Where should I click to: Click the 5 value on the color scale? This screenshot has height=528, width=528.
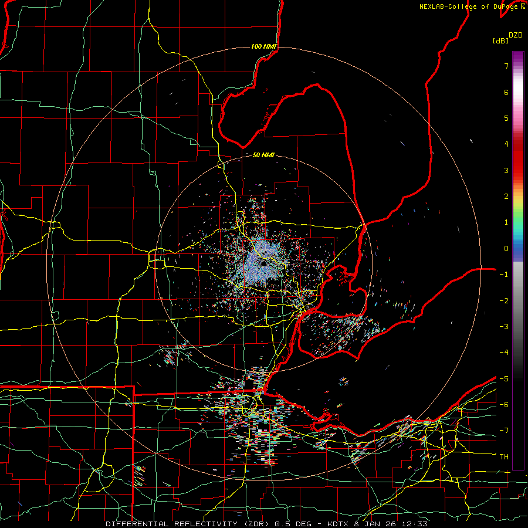click(506, 118)
